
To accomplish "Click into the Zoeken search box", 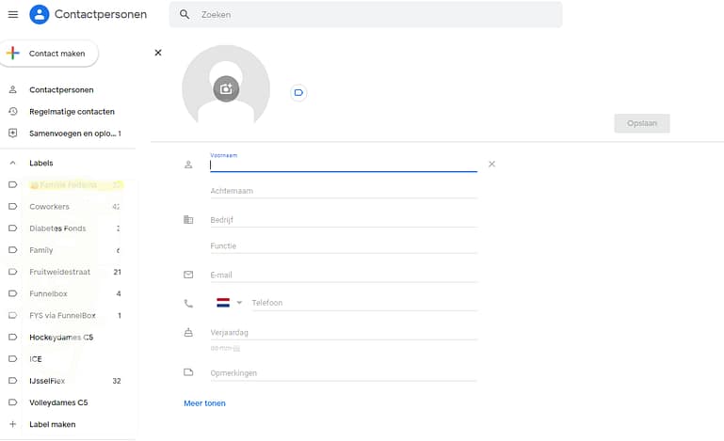I will (377, 15).
